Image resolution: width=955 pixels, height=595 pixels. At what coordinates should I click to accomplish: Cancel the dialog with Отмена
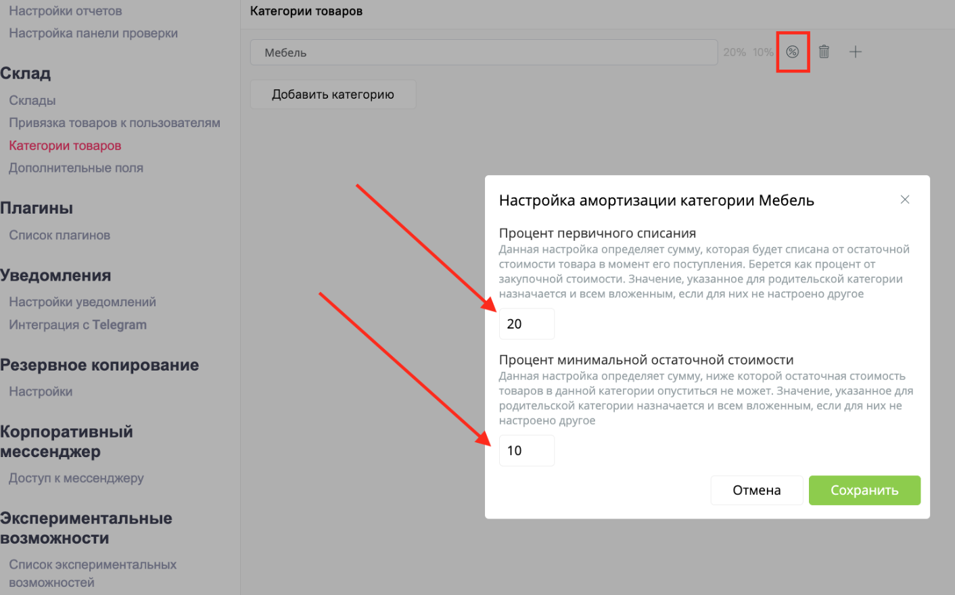click(757, 490)
